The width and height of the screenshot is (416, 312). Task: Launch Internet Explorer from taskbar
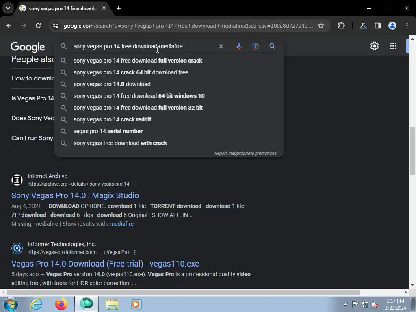pos(36,304)
